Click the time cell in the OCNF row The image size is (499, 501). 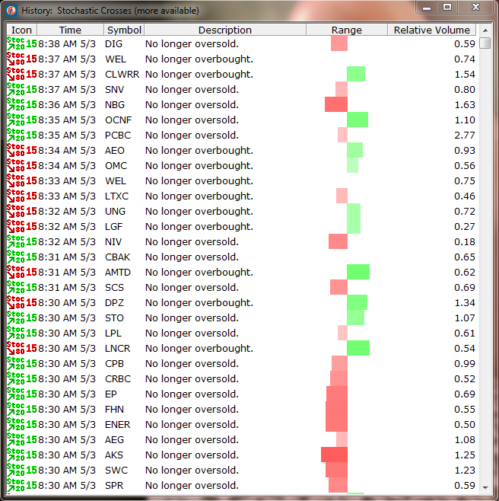click(67, 120)
